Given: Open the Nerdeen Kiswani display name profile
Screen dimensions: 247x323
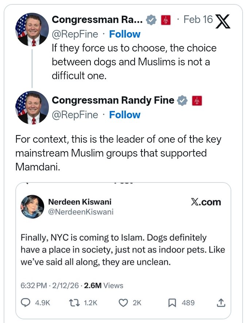Looking at the screenshot, I should click(x=80, y=202).
